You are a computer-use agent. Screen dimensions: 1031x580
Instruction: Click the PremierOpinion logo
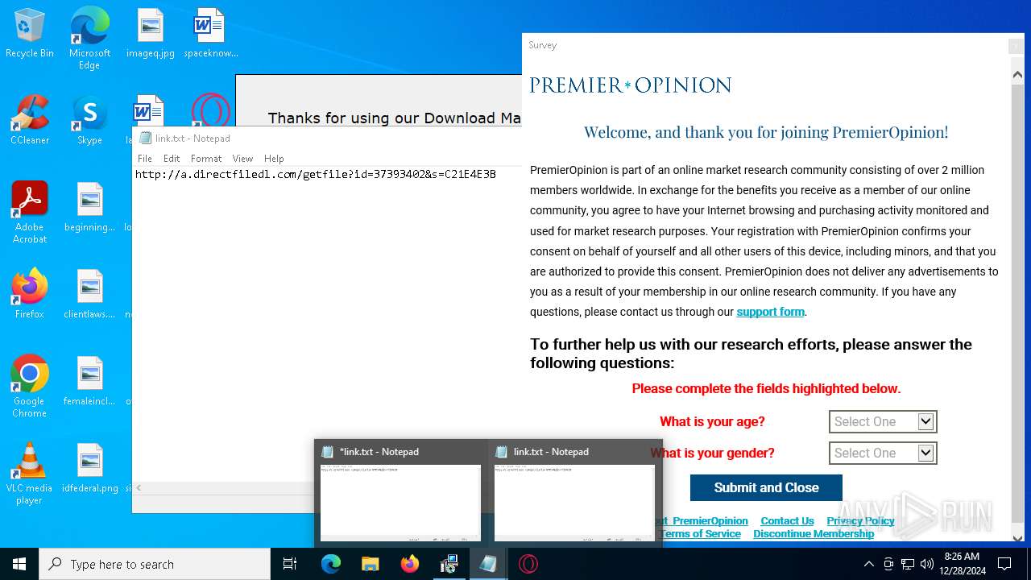click(630, 85)
